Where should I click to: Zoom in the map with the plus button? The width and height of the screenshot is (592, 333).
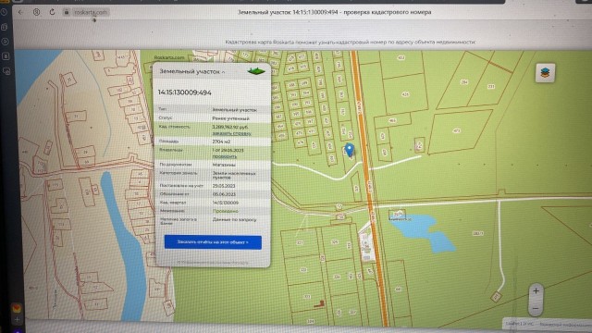[x=536, y=290]
